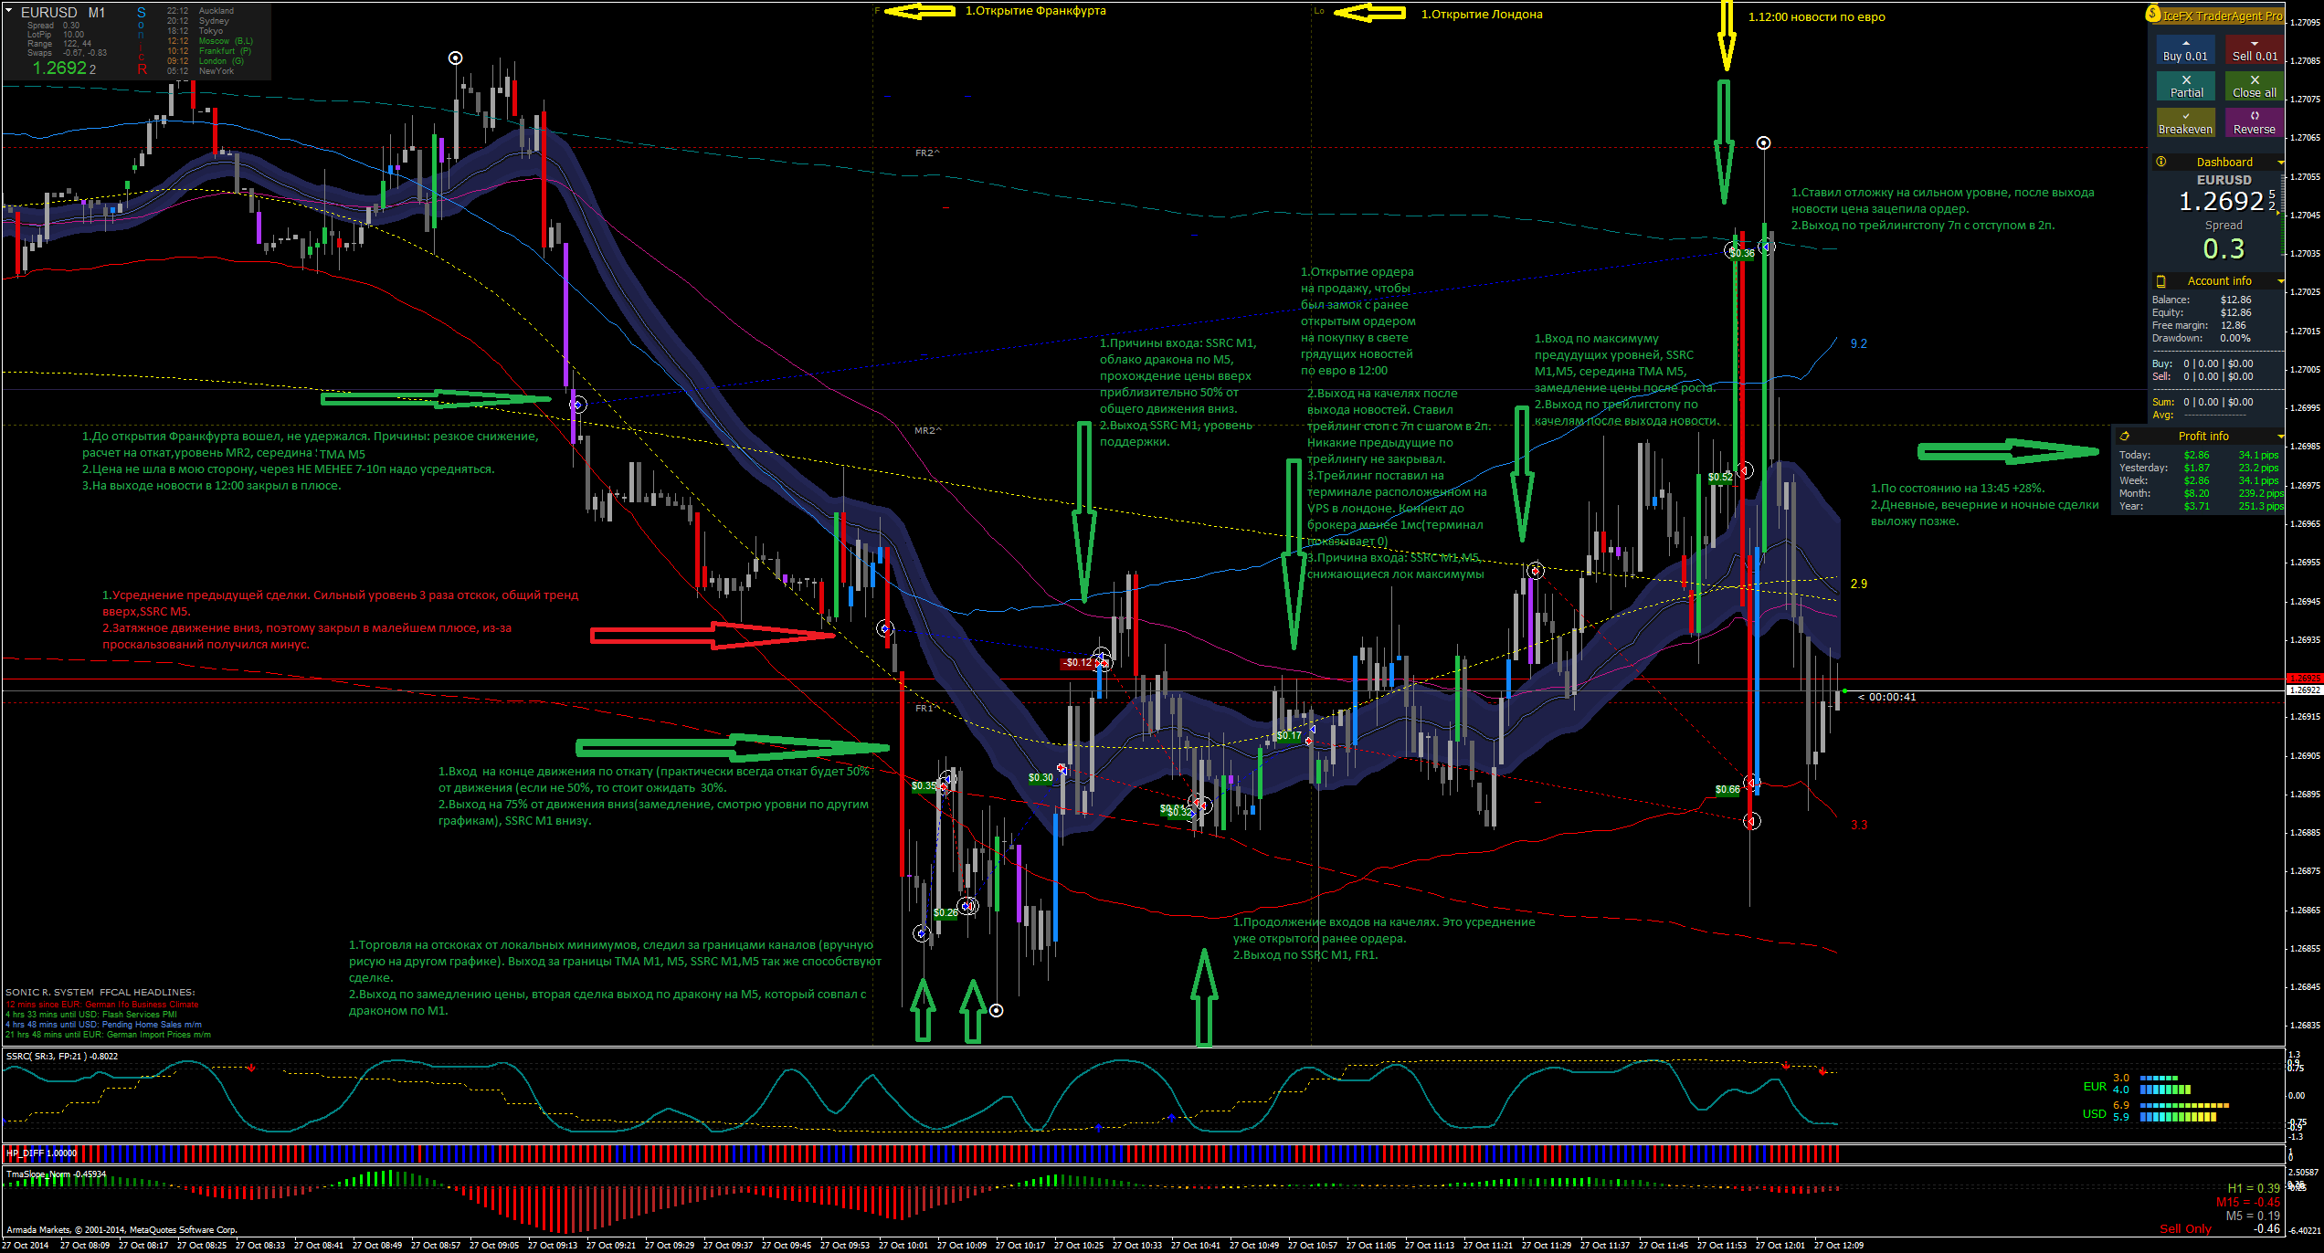Click the SSRC indicator label
Viewport: 2324px width, 1253px height.
pos(62,1056)
